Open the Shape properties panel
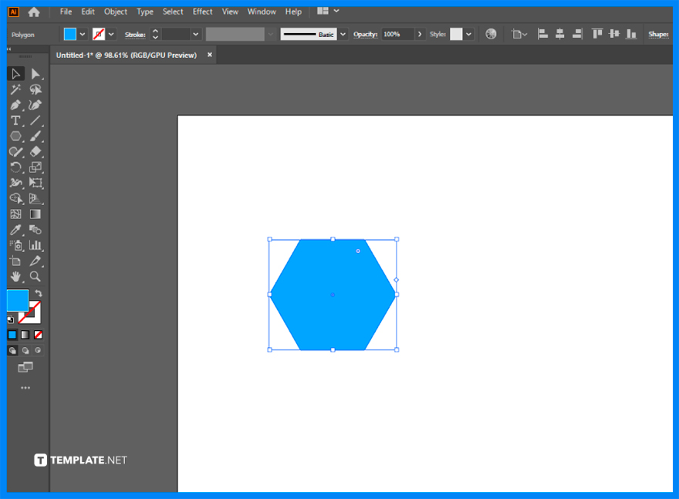 tap(658, 34)
